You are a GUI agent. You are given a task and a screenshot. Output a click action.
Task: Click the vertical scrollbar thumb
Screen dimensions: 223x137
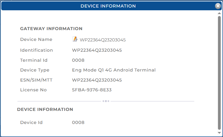pos(219,73)
